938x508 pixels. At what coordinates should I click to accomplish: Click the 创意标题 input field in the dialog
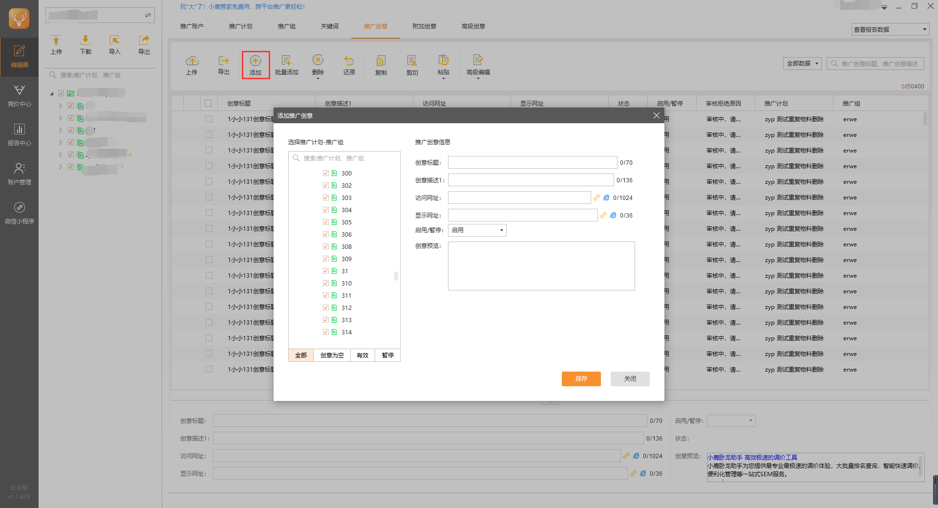(x=533, y=162)
